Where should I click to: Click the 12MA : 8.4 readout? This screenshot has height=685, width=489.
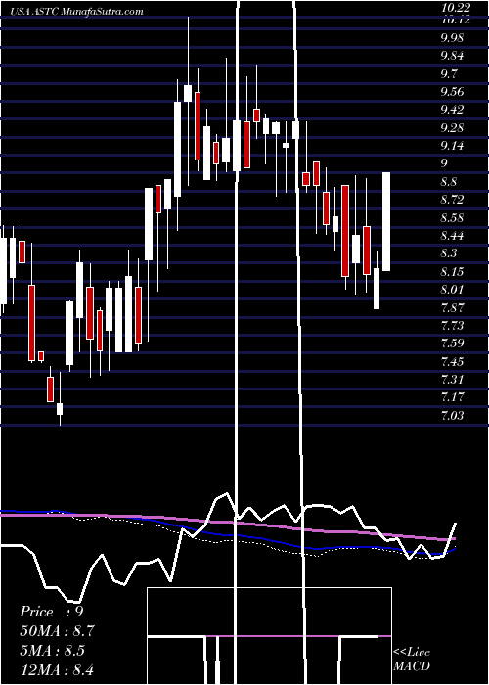[x=57, y=669]
